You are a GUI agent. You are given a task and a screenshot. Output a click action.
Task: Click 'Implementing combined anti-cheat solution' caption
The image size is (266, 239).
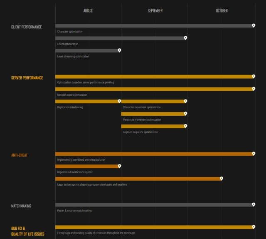pyautogui.click(x=81, y=160)
